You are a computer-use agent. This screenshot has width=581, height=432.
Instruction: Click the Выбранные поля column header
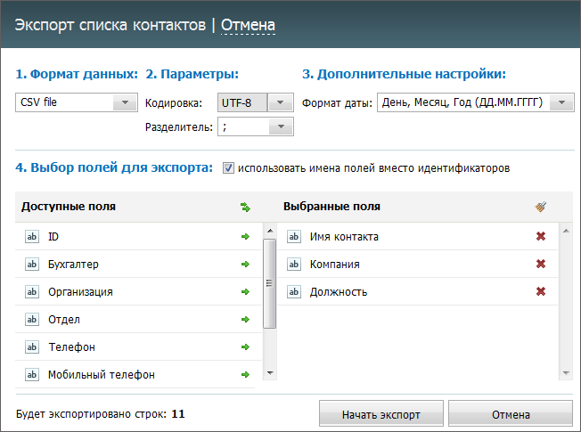[332, 207]
